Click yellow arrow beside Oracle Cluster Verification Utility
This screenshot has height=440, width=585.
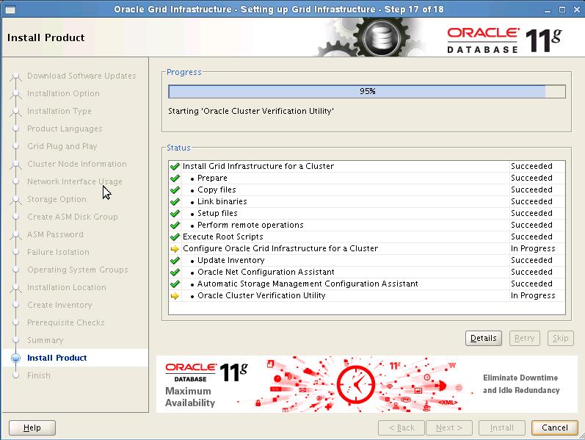click(x=175, y=296)
